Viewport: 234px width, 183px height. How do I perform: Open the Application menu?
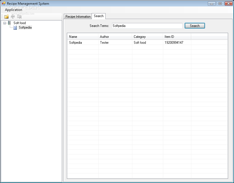tap(13, 10)
